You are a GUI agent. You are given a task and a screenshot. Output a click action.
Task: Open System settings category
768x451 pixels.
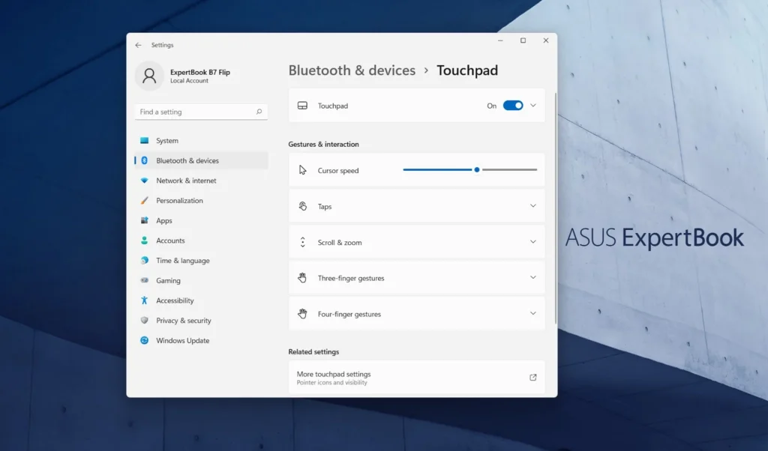click(x=201, y=140)
